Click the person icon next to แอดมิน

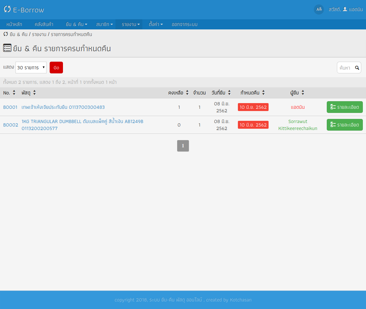344,9
